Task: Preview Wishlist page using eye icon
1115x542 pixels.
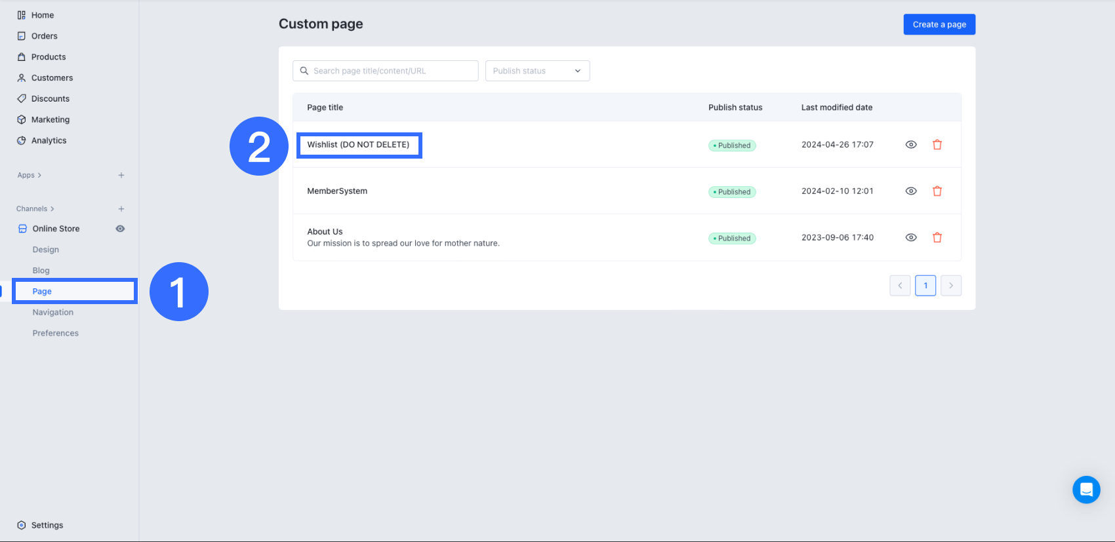Action: tap(911, 145)
